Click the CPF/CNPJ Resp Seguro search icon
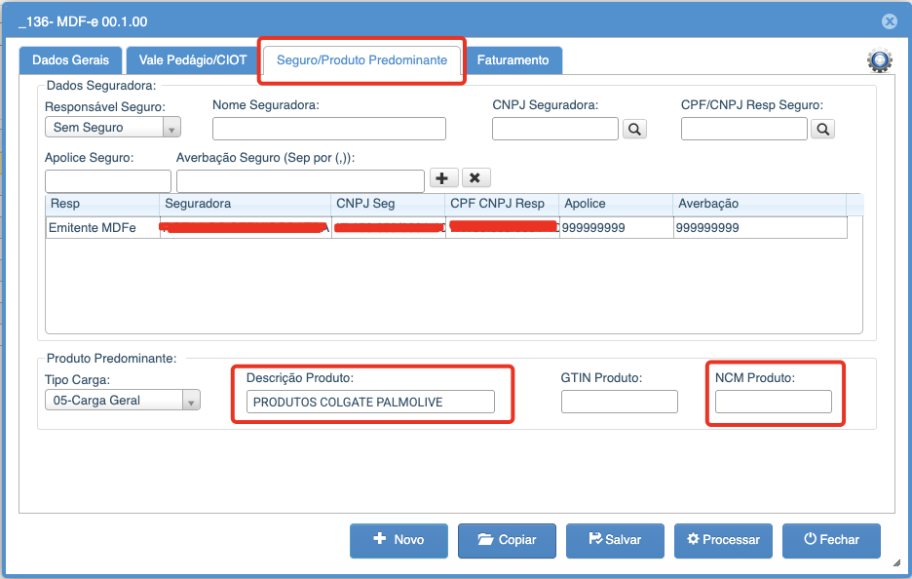The width and height of the screenshot is (912, 579). coord(822,129)
